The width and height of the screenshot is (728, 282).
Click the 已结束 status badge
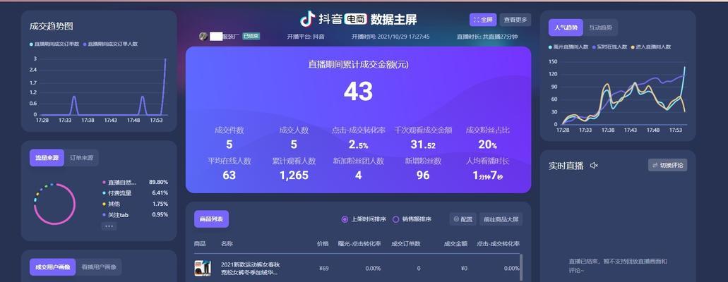pyautogui.click(x=251, y=36)
